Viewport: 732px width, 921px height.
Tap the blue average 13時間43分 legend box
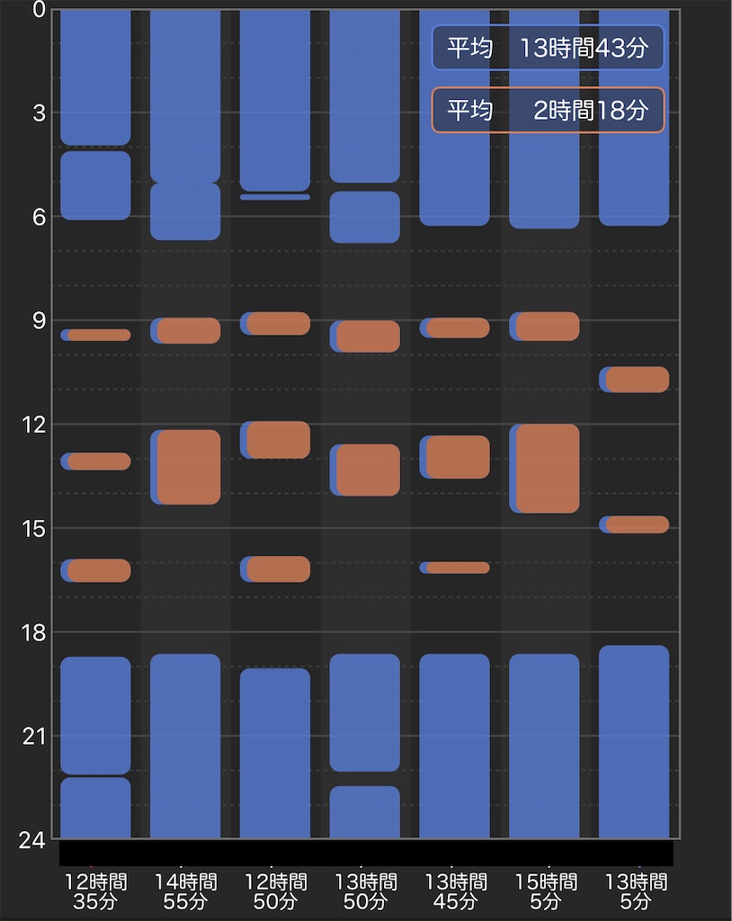point(548,48)
